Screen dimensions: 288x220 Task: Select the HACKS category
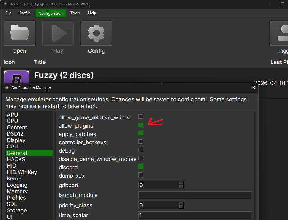pos(29,159)
